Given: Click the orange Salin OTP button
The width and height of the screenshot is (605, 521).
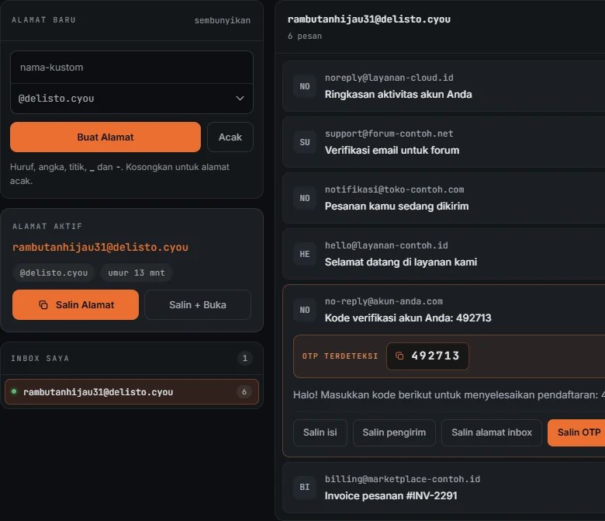Looking at the screenshot, I should click(578, 432).
